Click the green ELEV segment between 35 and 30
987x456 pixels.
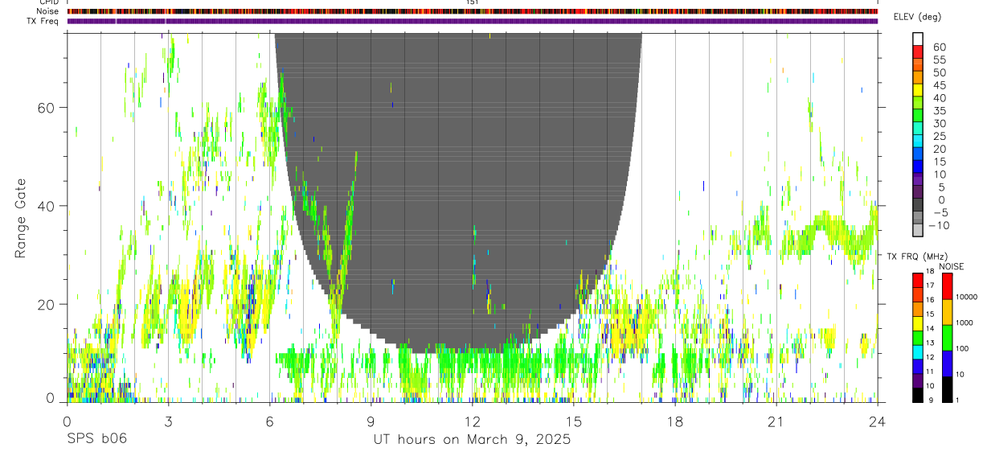[918, 116]
